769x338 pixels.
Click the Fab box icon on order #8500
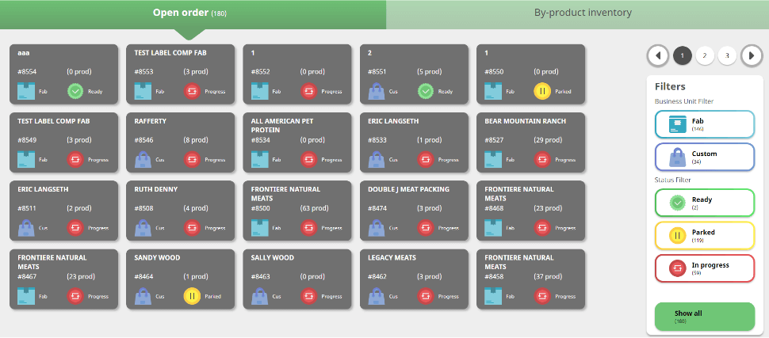[x=260, y=228]
